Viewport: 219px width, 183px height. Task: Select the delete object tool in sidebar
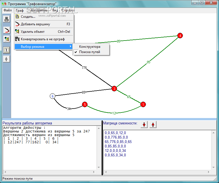pos(7,39)
